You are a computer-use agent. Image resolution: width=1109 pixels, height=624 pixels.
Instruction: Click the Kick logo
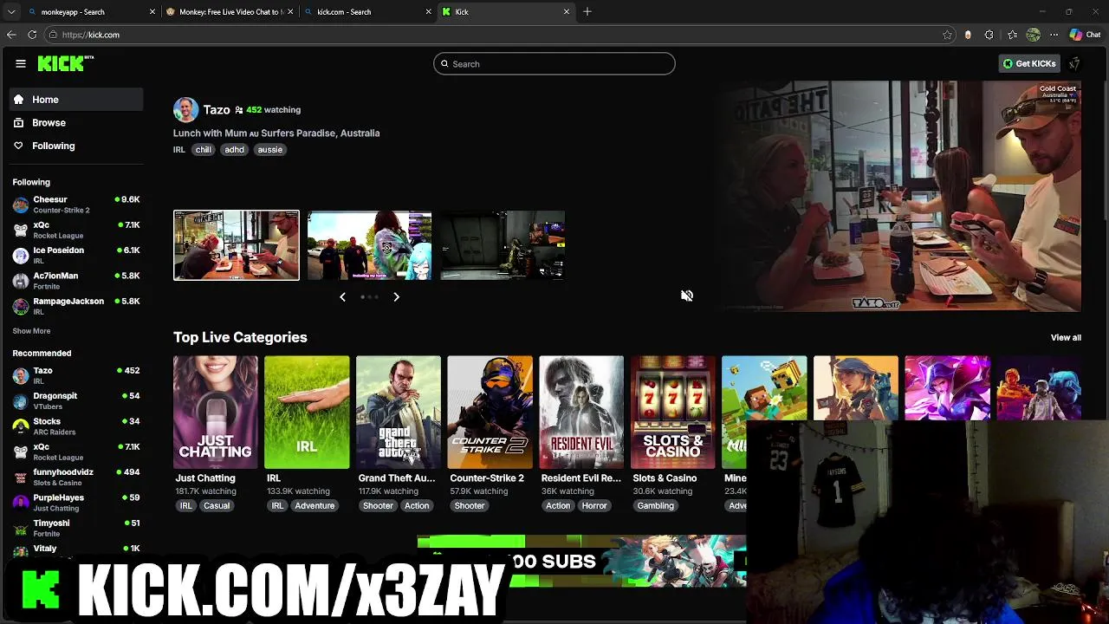(x=65, y=63)
